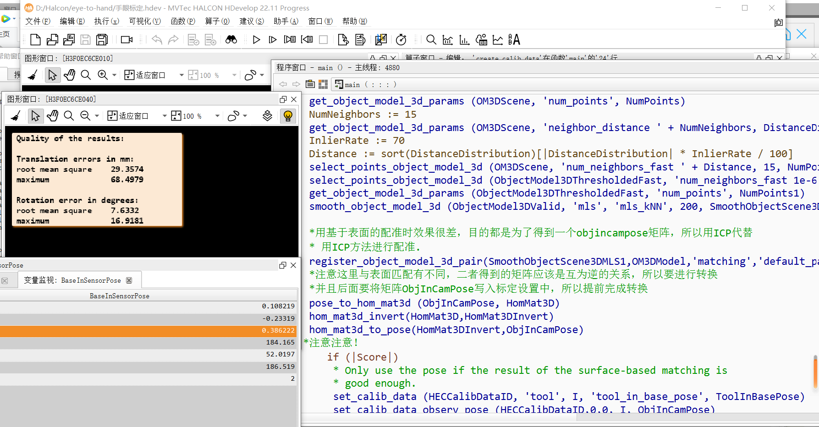Click the Step Over icon

273,40
